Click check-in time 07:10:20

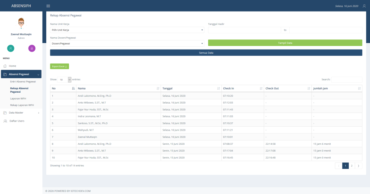click(228, 96)
